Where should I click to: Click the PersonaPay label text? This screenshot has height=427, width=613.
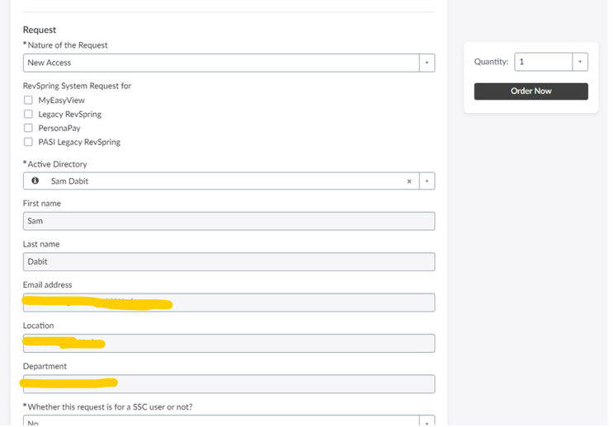pos(59,128)
